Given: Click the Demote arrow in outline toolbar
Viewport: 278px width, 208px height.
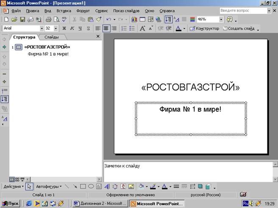Looking at the screenshot, I should tap(4, 47).
